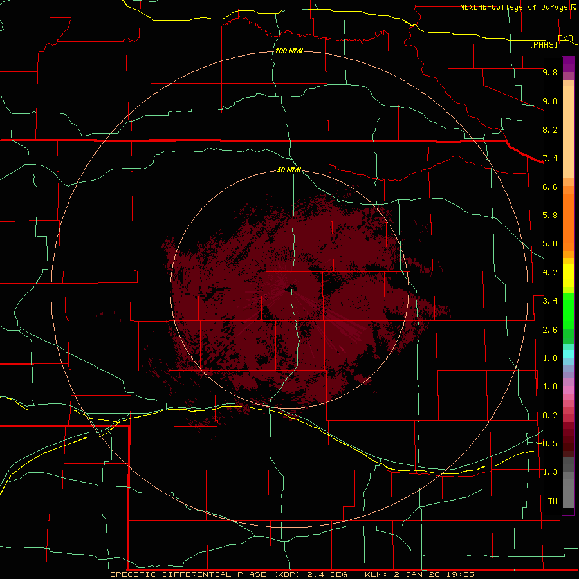Select the 7.4 scale value
The width and height of the screenshot is (579, 579).
point(550,158)
